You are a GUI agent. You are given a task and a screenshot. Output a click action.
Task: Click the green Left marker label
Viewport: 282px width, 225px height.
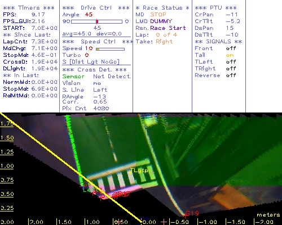pos(90,190)
